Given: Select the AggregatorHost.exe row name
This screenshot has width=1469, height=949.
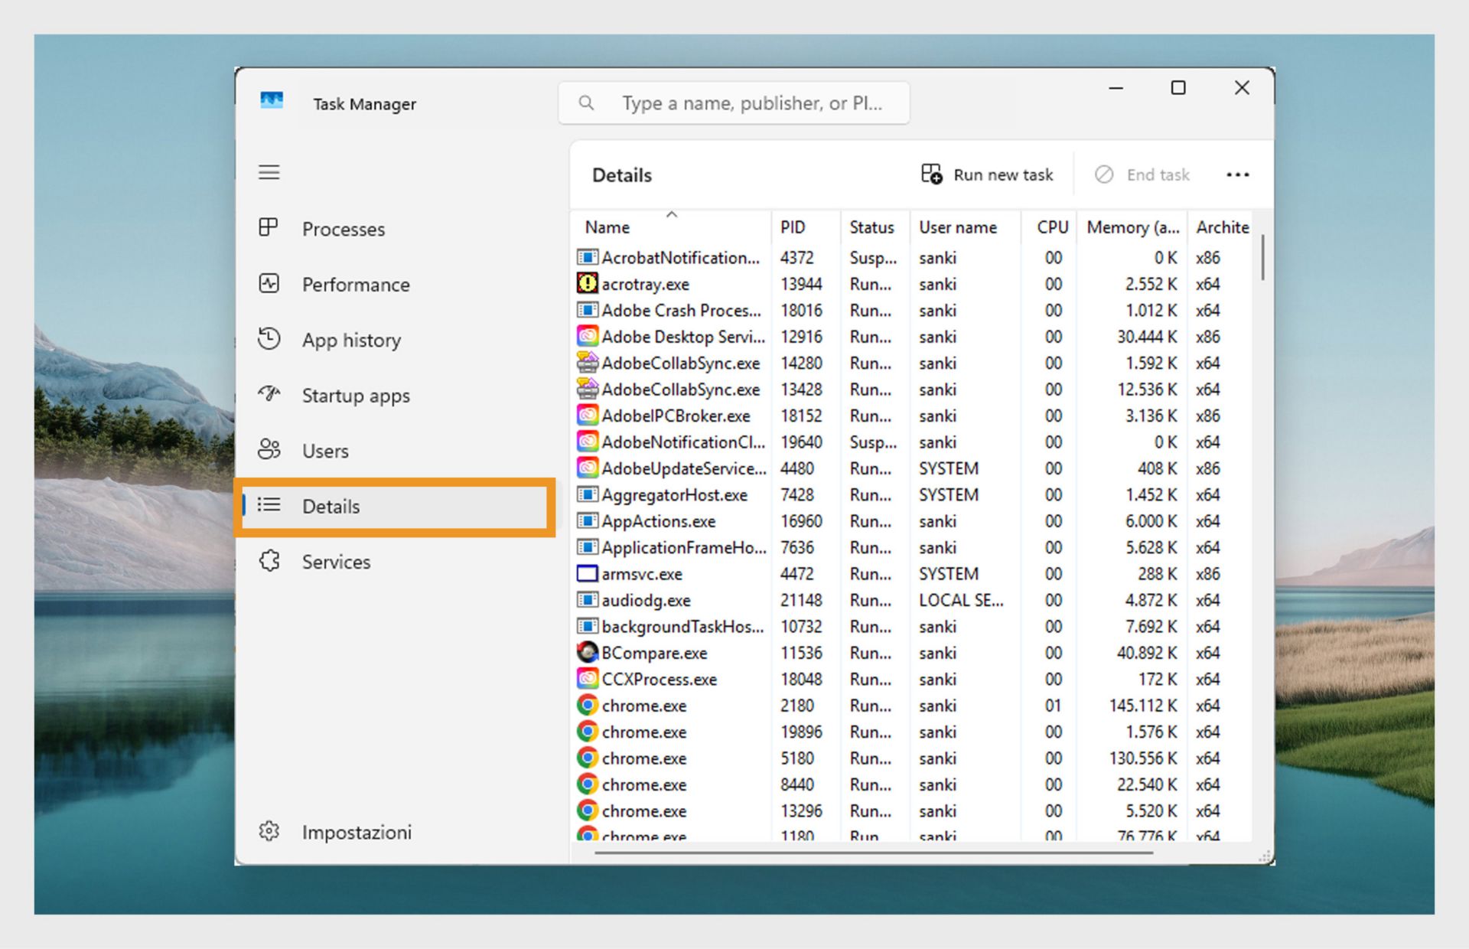Looking at the screenshot, I should pos(674,495).
